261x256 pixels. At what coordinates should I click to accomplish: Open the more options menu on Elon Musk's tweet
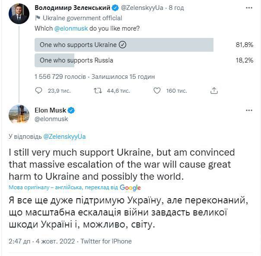(x=249, y=111)
